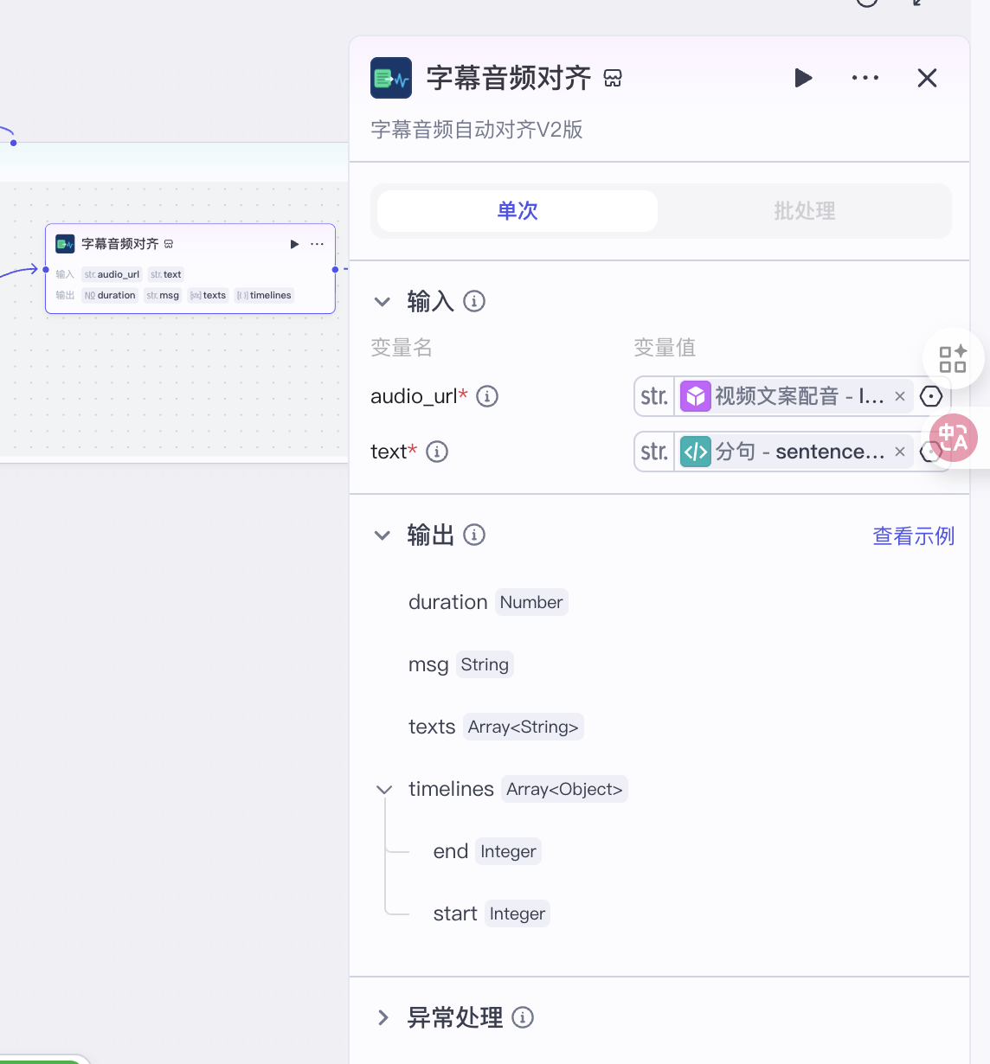Expand the 异常处理 section
The image size is (990, 1064).
click(382, 1018)
